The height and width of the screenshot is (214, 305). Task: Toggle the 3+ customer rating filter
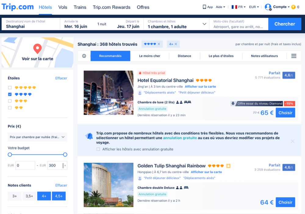click(x=15, y=196)
